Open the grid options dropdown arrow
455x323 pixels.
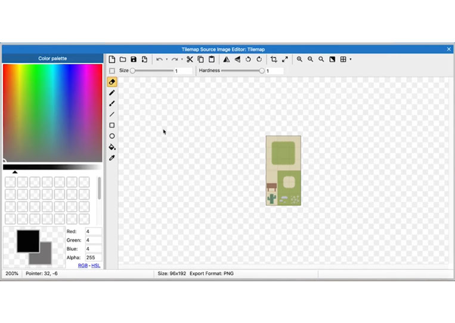pyautogui.click(x=351, y=59)
